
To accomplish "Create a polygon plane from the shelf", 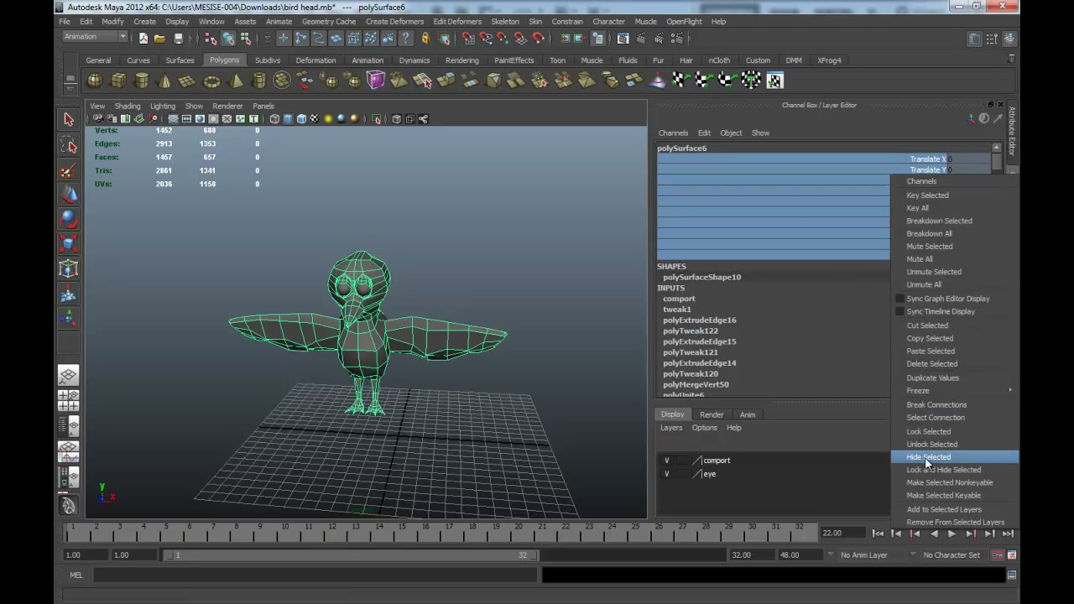I will (x=187, y=81).
